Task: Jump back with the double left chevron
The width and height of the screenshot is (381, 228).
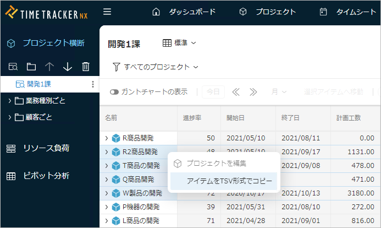Action: pos(236,92)
